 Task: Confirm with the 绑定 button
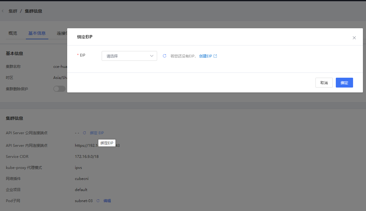344,83
